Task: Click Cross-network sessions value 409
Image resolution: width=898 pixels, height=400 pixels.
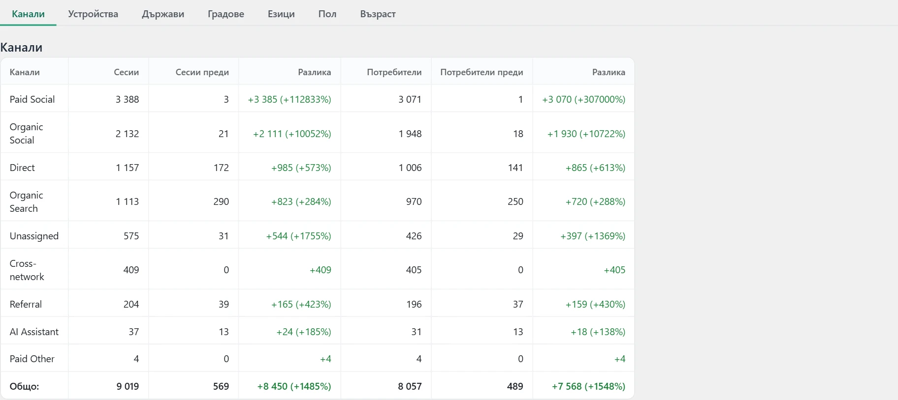Action: pyautogui.click(x=131, y=270)
